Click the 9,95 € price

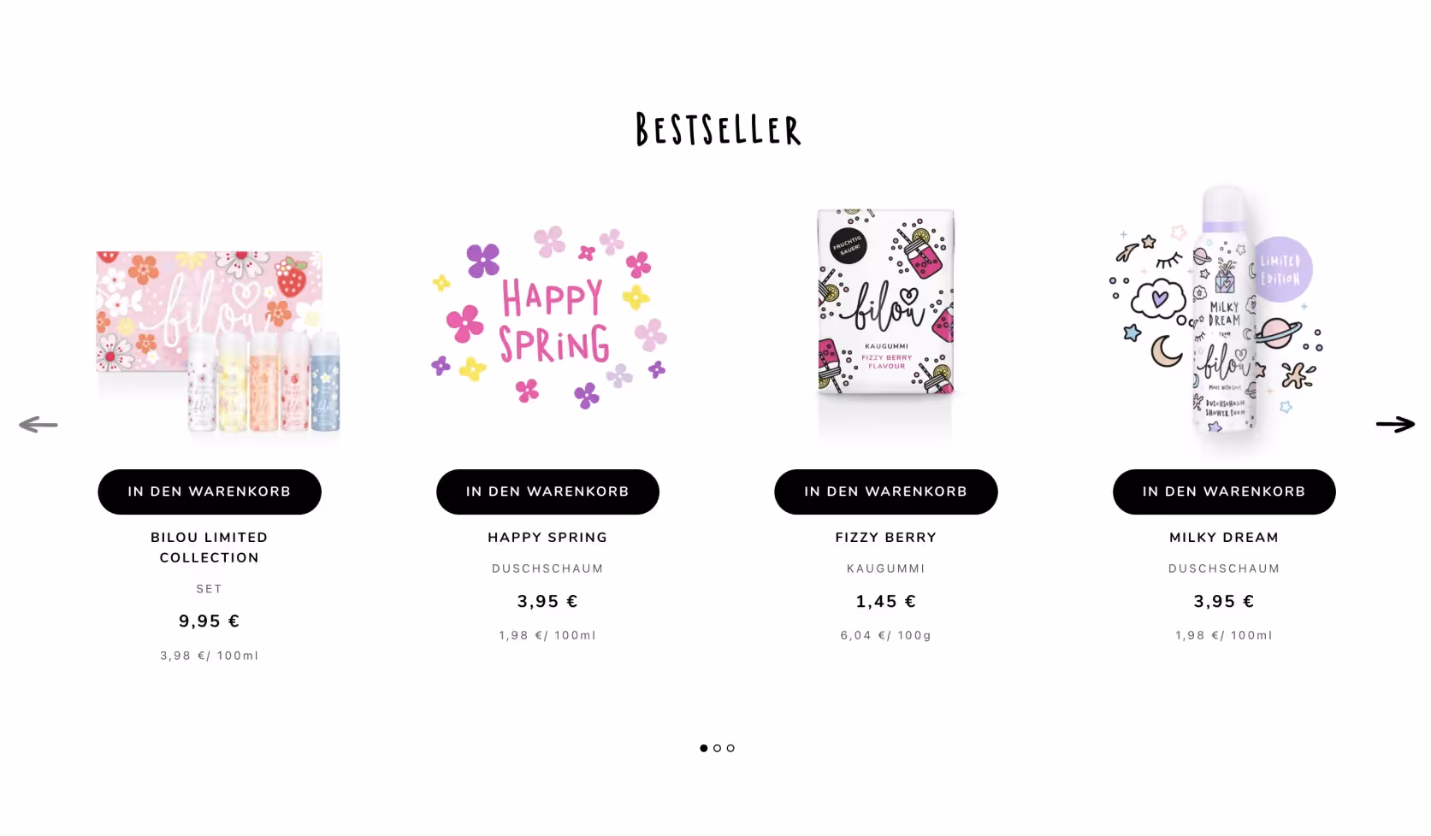210,621
